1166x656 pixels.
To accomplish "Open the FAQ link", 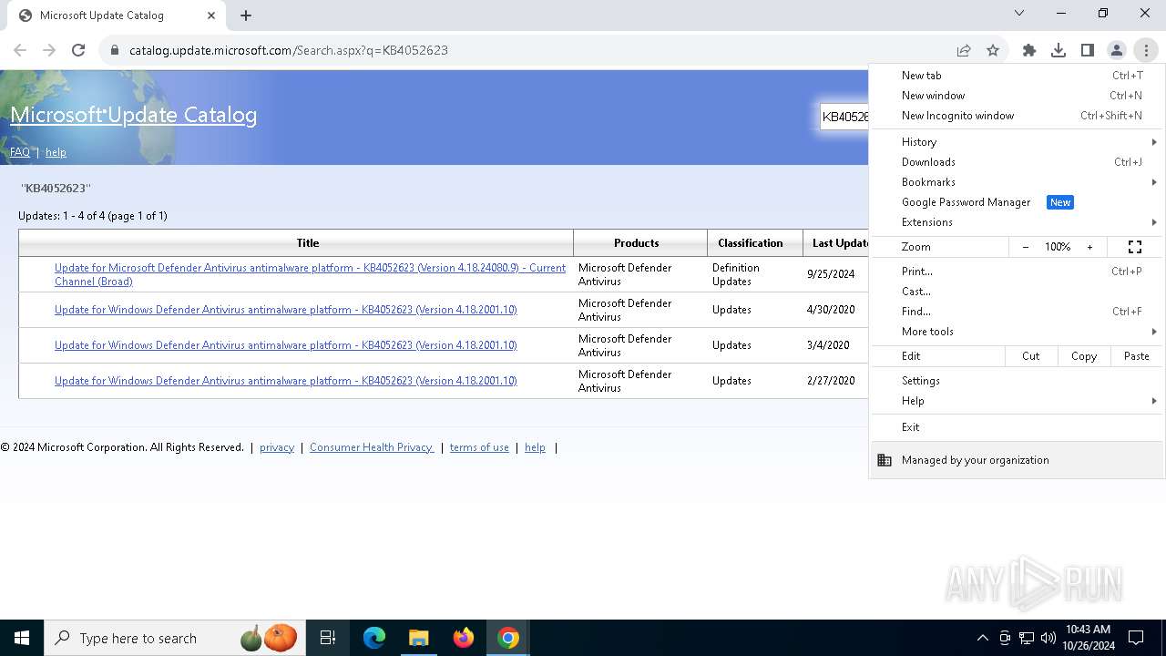I will (x=20, y=152).
